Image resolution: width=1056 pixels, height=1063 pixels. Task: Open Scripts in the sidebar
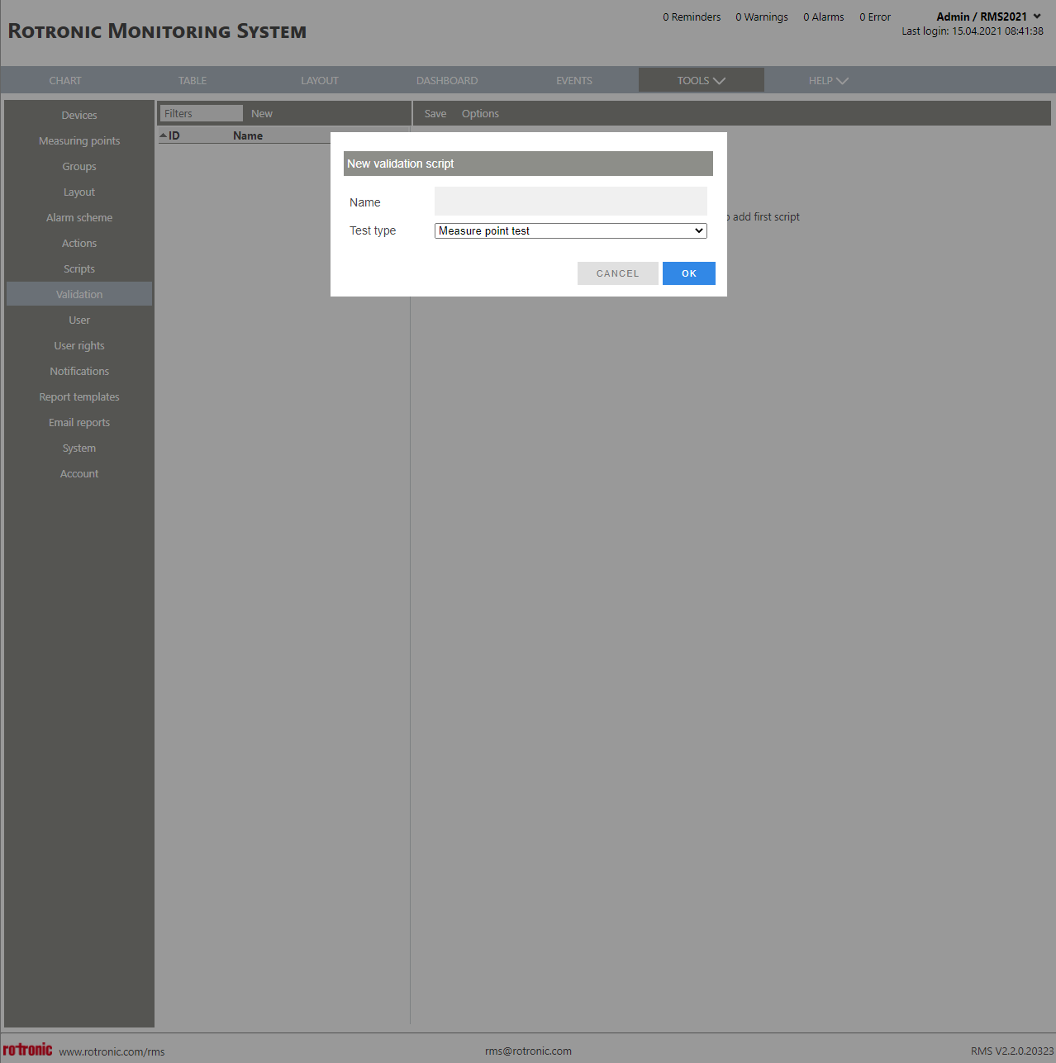[79, 268]
